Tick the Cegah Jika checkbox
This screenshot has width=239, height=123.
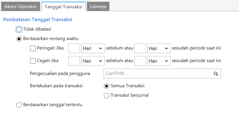(x=33, y=61)
